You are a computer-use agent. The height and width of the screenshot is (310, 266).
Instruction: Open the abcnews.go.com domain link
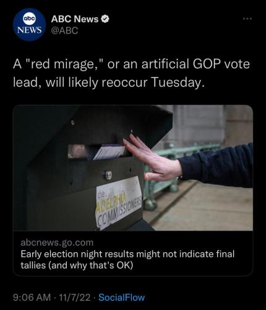point(57,242)
